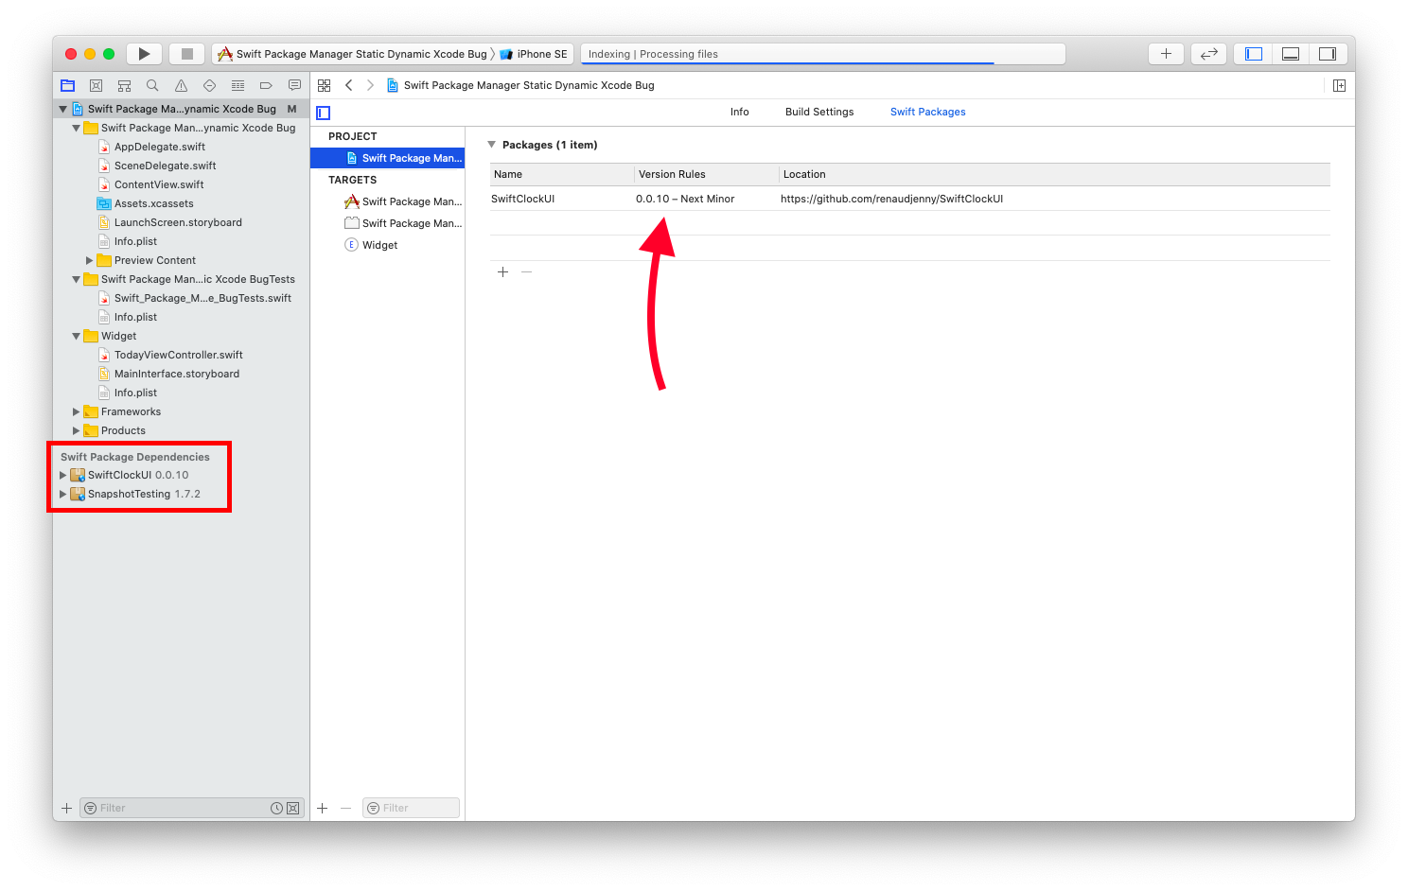Open SceneDelegate.swift
Viewport: 1408px width, 891px height.
click(x=165, y=166)
